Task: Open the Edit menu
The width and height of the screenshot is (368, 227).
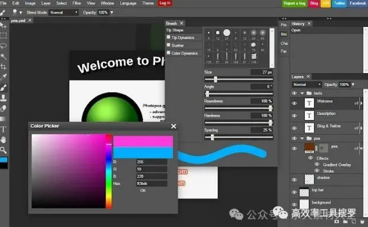Action: click(16, 3)
